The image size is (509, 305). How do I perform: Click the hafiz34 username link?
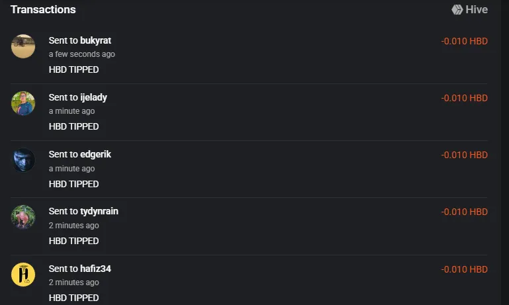(x=95, y=269)
